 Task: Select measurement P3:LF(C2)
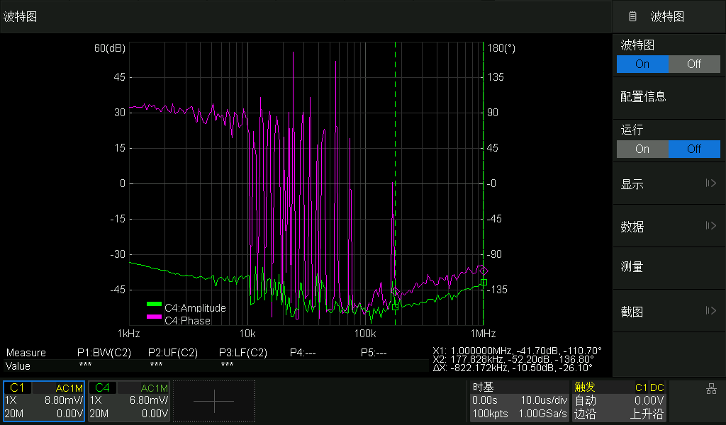[243, 353]
